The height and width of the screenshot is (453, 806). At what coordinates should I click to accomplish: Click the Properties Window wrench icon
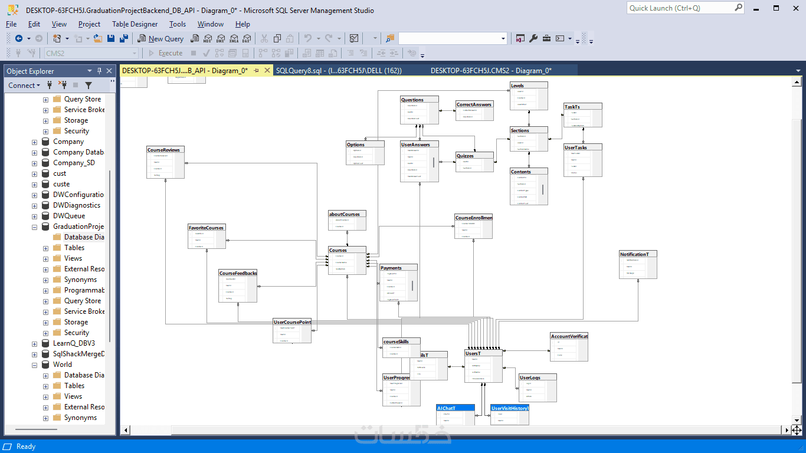click(533, 38)
